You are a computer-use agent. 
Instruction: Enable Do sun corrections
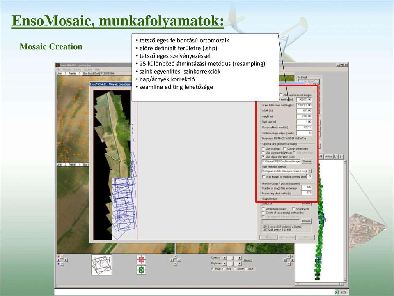point(285,148)
